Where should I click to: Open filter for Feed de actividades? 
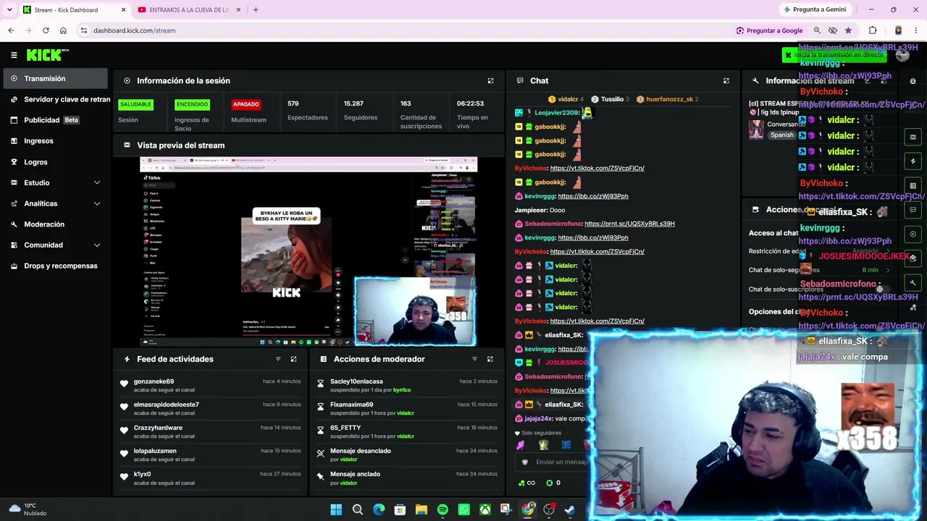tap(278, 359)
